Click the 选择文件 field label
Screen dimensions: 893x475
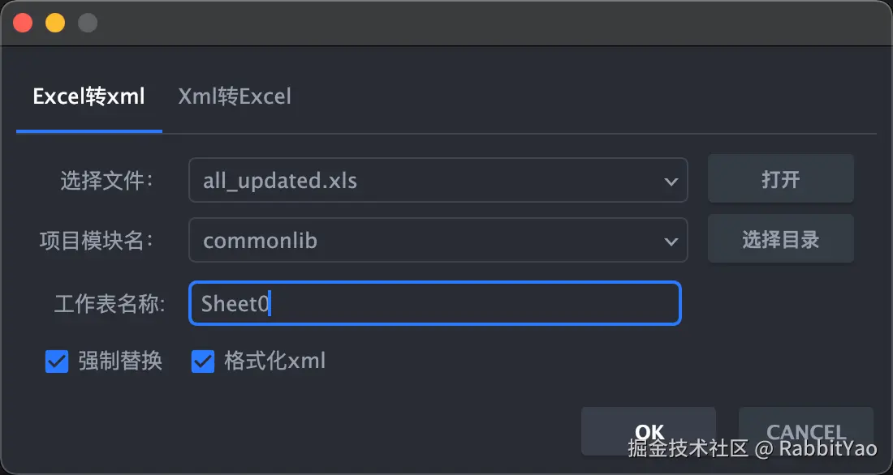click(106, 181)
